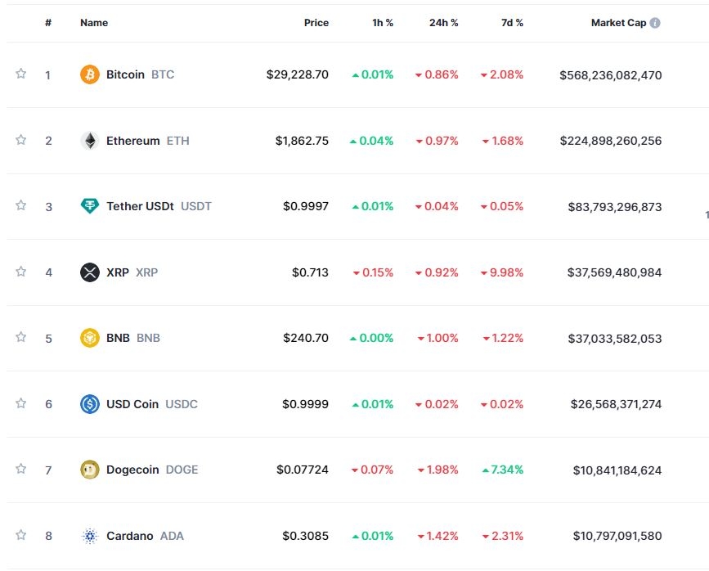Toggle the watchlist star for Ethereum

(21, 140)
